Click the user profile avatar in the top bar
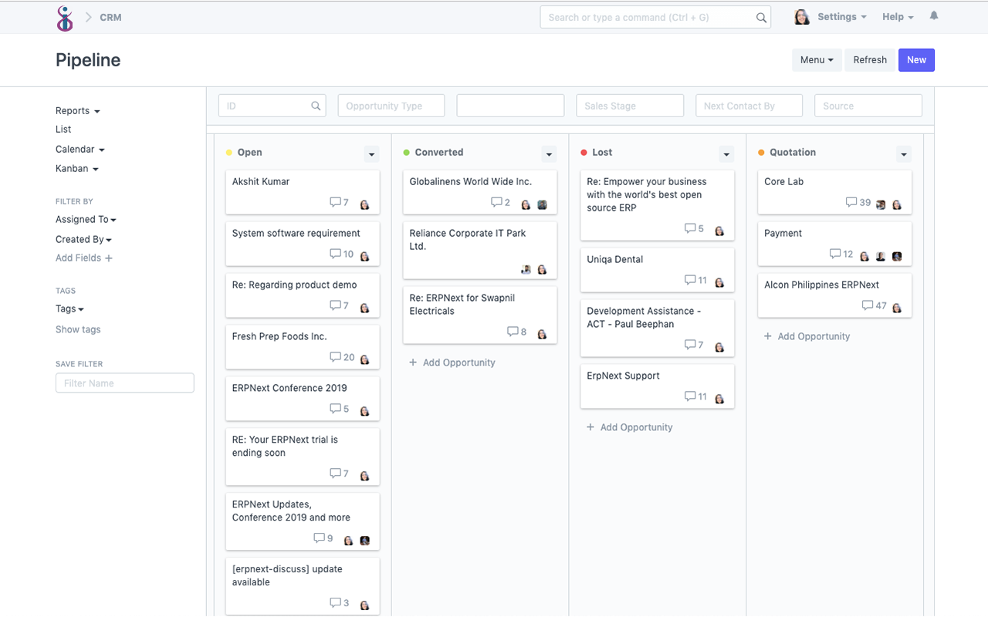The image size is (988, 617). pyautogui.click(x=801, y=16)
